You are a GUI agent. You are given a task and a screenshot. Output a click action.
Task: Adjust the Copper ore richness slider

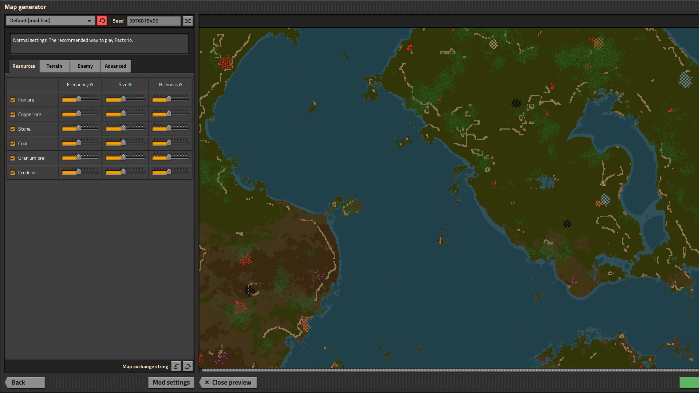pos(170,114)
